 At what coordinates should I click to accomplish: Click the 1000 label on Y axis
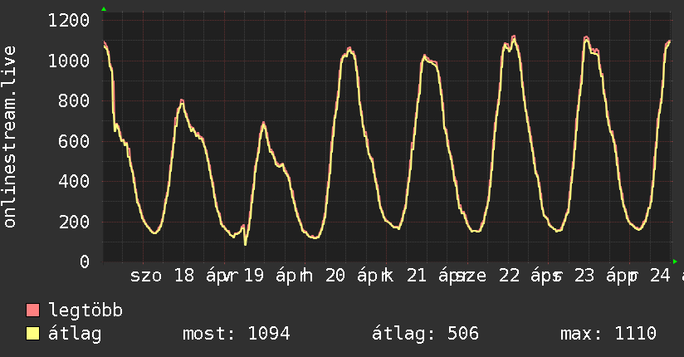click(x=68, y=61)
